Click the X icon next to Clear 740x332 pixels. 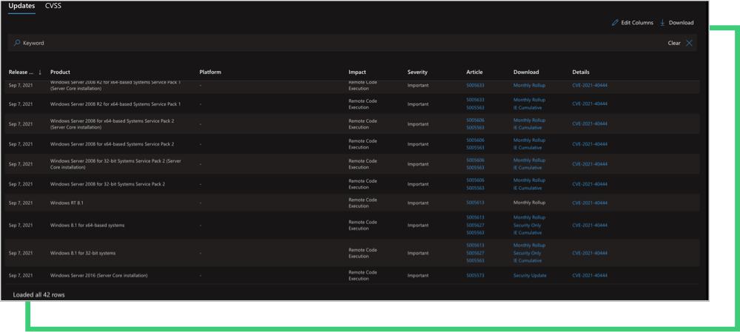pyautogui.click(x=689, y=43)
